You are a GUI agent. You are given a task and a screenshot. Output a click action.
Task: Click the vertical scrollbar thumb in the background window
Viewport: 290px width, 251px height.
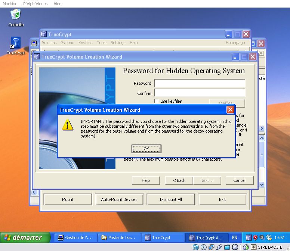pyautogui.click(x=262, y=154)
